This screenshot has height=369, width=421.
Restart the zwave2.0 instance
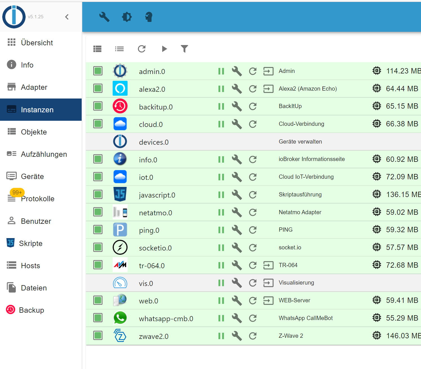tap(253, 336)
